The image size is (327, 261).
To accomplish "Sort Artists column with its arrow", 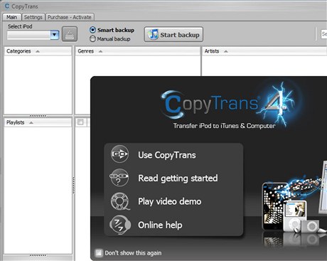I will pos(225,51).
